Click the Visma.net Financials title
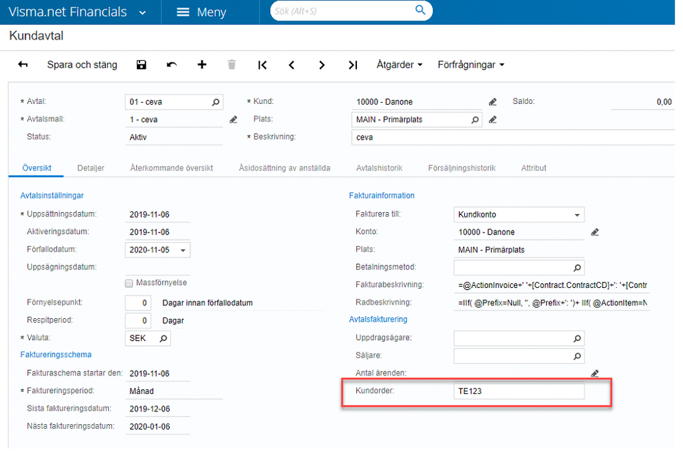The image size is (683, 457). [68, 12]
